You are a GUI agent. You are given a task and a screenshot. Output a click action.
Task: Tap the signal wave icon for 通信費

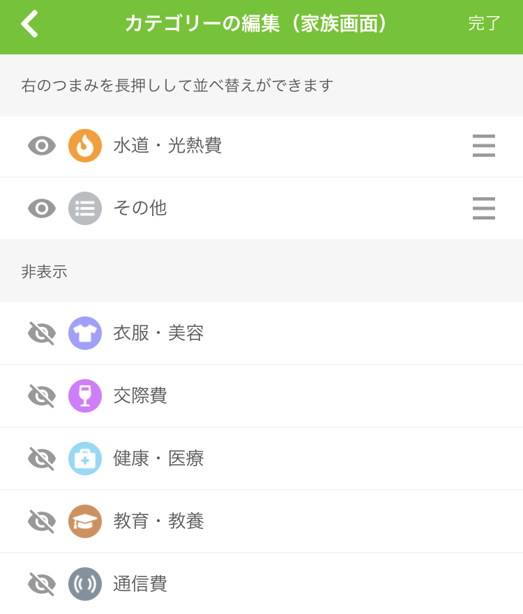[x=85, y=584]
